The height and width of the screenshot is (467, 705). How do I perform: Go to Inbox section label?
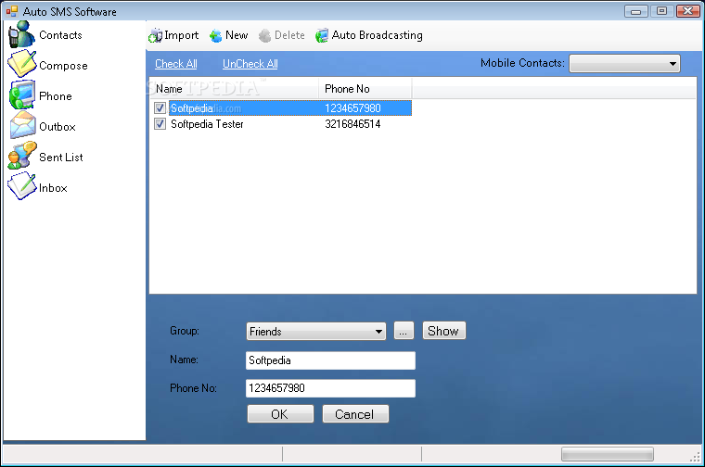53,188
